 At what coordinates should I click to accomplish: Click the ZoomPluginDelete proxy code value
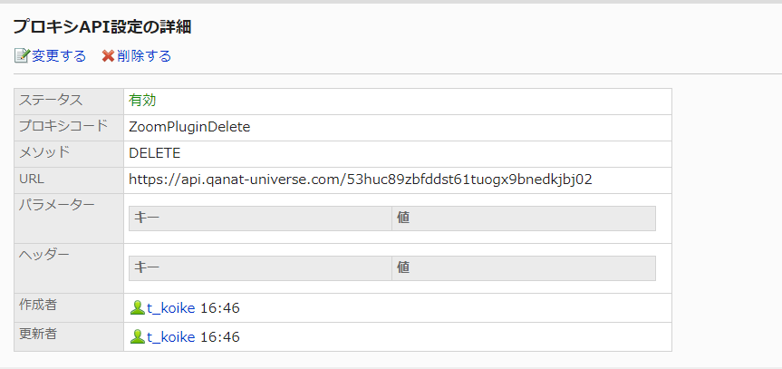coord(189,127)
